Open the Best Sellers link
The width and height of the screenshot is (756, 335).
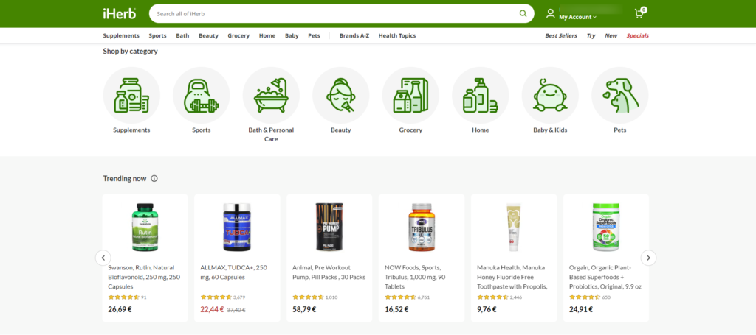[x=561, y=35]
